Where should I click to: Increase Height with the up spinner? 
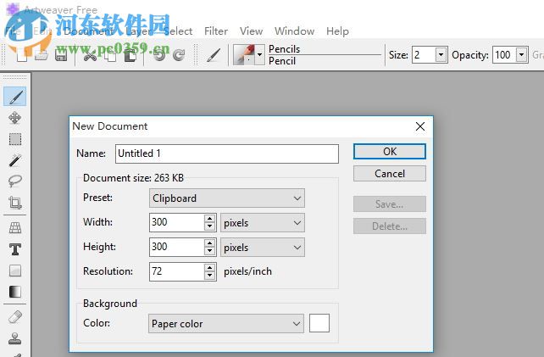point(209,243)
